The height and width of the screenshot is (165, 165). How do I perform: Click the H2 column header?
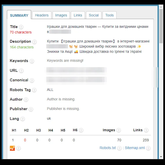[x=26, y=130]
